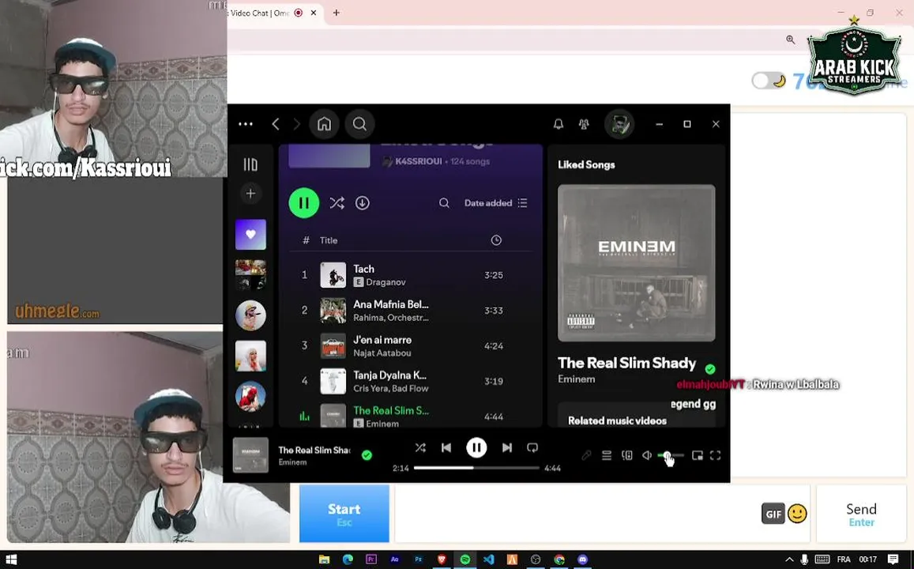Open connect to a device icon
The image size is (914, 569).
[x=627, y=455]
